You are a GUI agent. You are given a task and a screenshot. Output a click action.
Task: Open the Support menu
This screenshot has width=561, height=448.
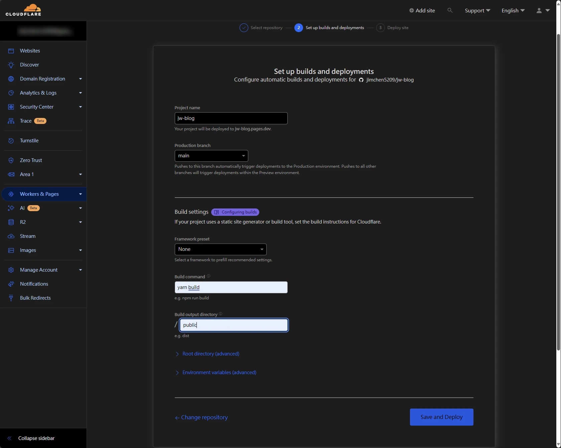(477, 10)
